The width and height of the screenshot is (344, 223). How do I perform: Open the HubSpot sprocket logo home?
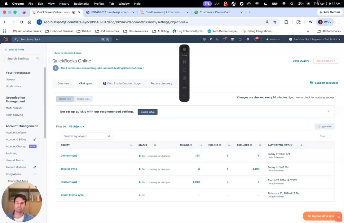click(6, 39)
